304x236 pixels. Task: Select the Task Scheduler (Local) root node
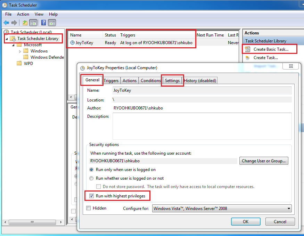(x=31, y=32)
